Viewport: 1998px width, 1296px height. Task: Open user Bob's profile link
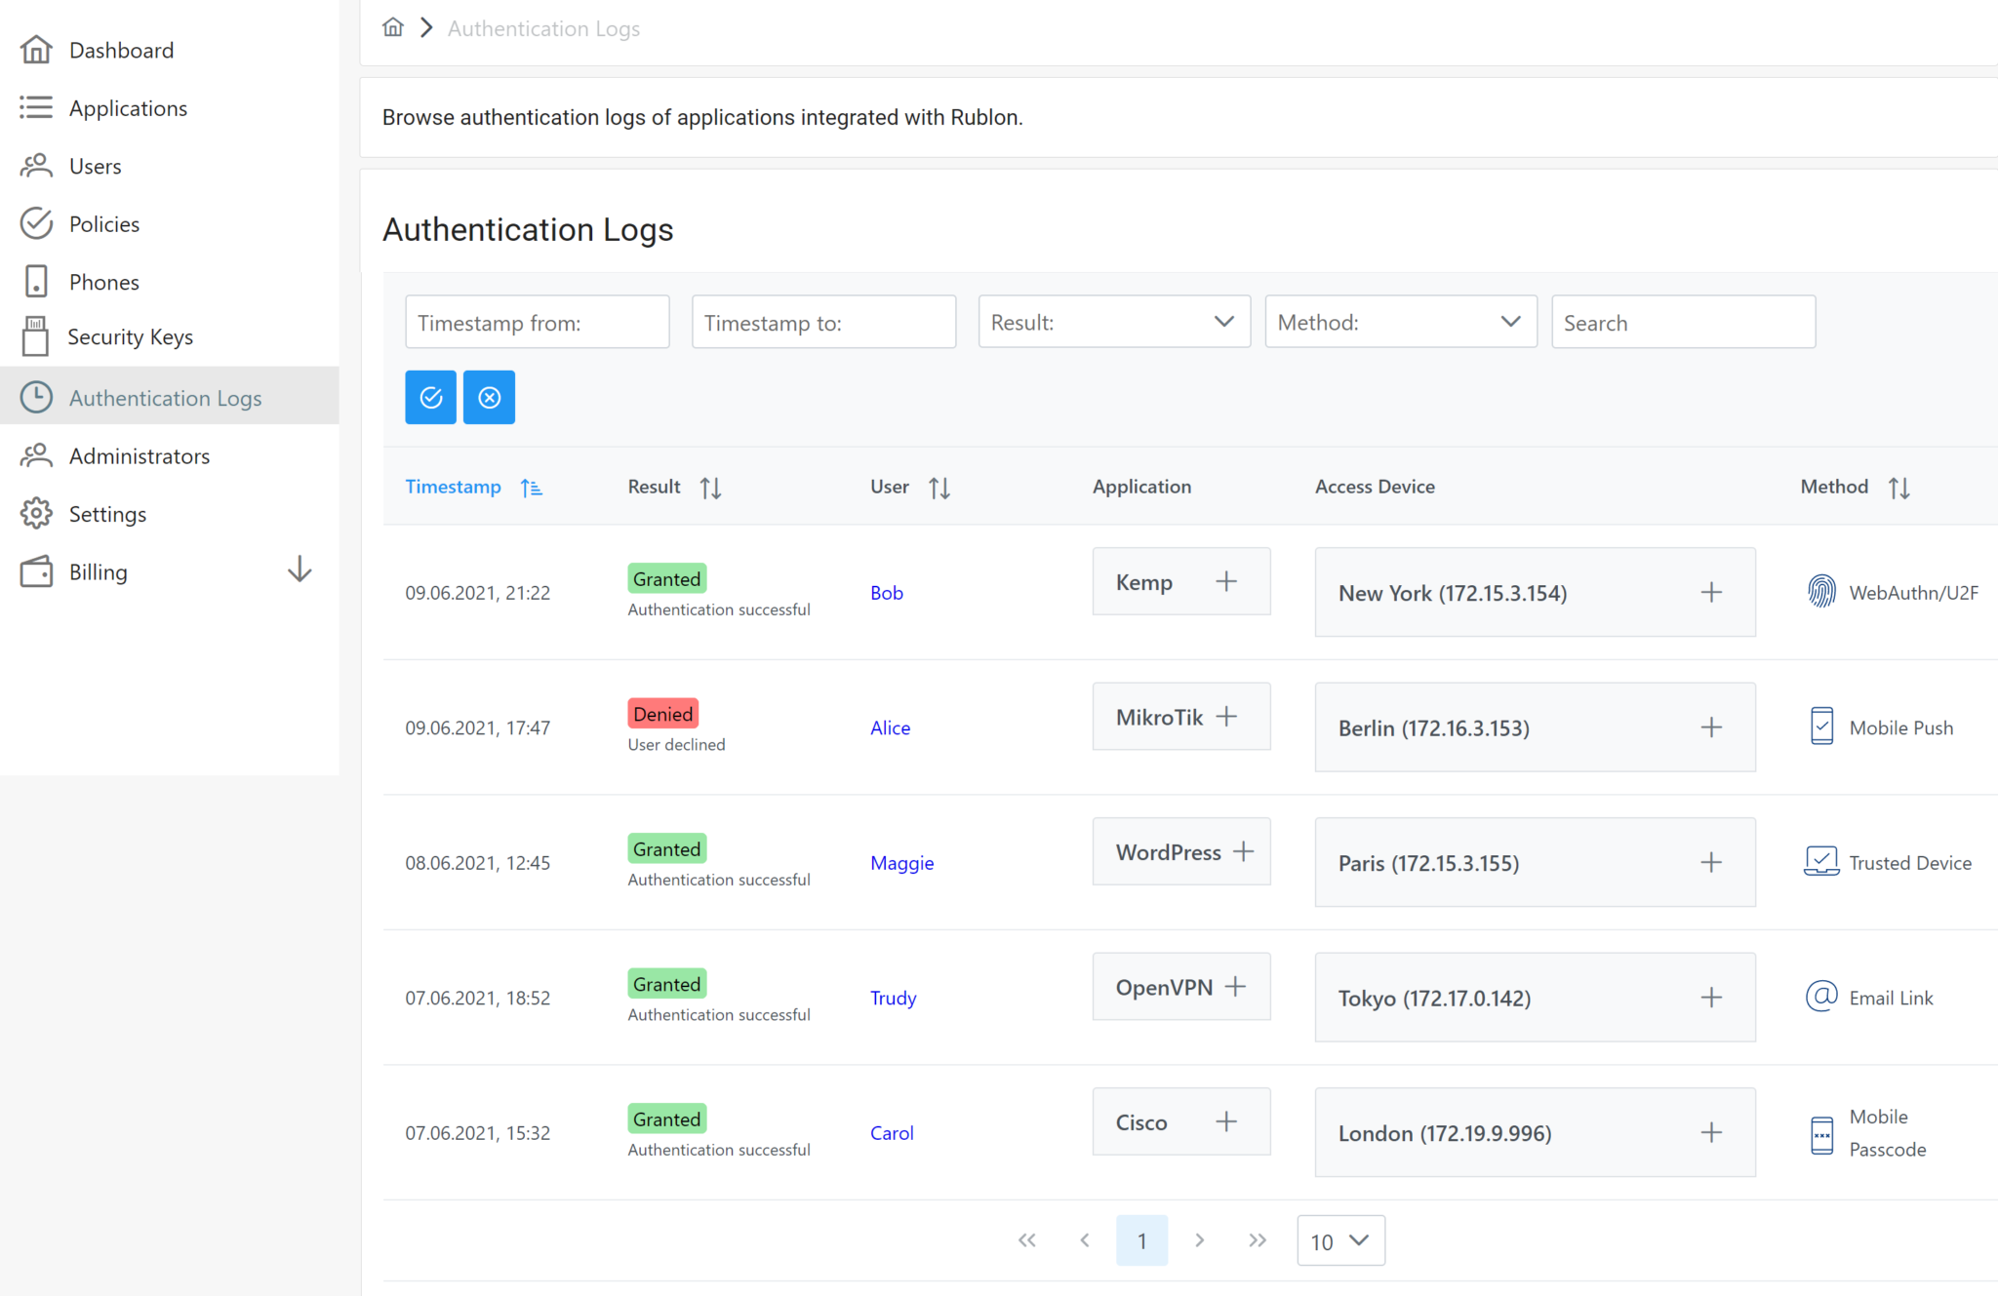pos(887,592)
